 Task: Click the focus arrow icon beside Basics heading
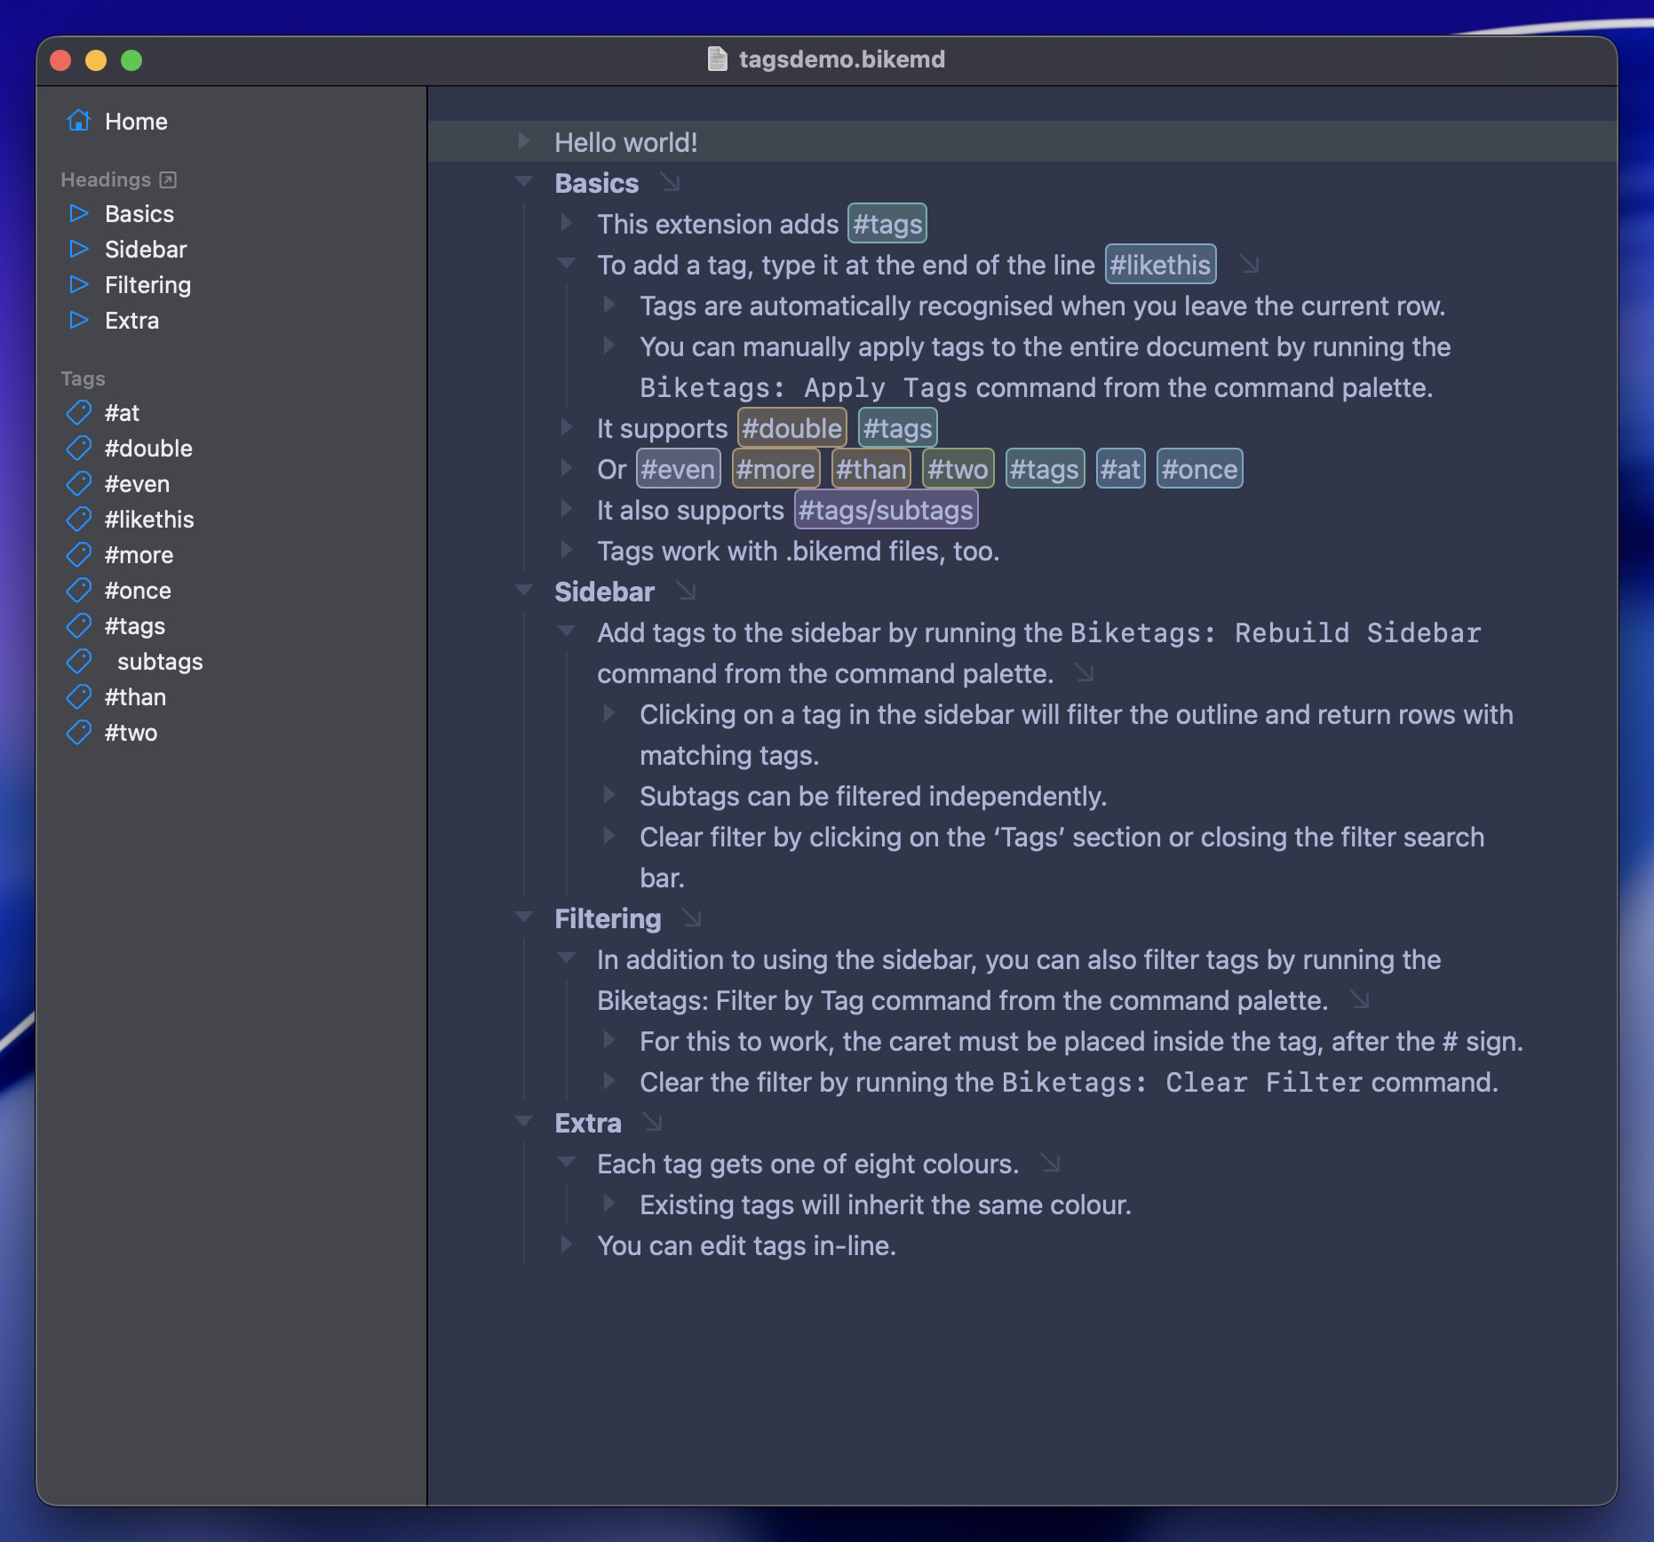[x=671, y=183]
